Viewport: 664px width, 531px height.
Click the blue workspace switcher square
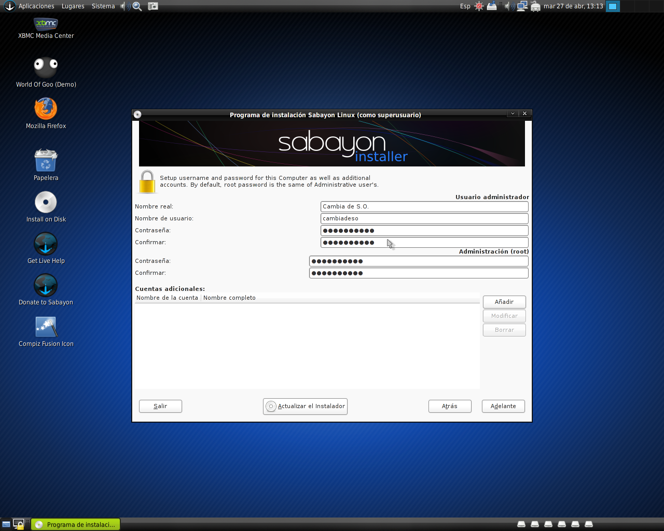point(613,6)
